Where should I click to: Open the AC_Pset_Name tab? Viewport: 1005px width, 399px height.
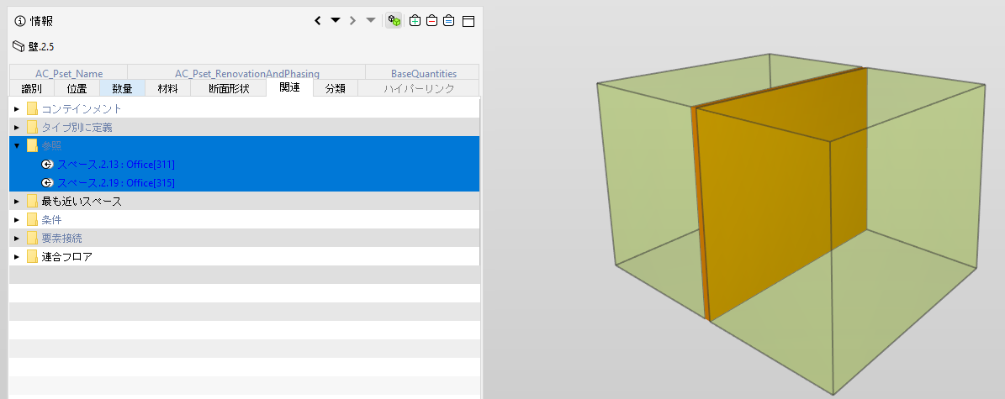coord(69,73)
